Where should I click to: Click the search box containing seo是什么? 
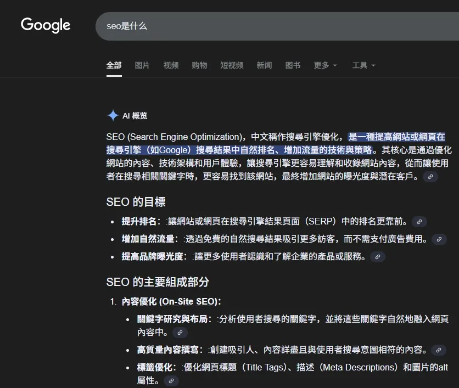tap(277, 26)
